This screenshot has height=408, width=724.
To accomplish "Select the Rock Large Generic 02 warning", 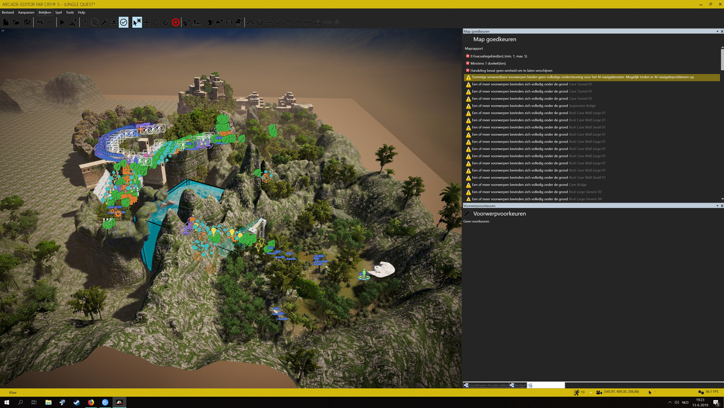I will pos(592,192).
